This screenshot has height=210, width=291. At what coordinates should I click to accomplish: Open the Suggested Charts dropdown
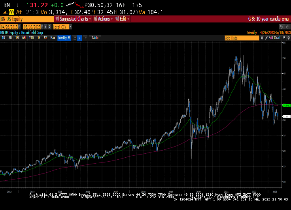coord(73,19)
